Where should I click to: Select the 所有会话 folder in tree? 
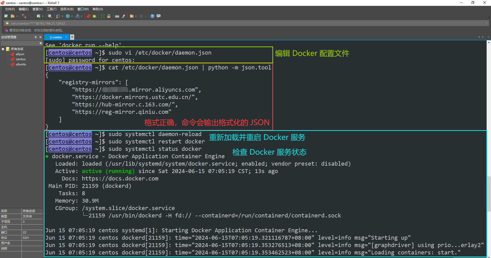tap(17, 49)
